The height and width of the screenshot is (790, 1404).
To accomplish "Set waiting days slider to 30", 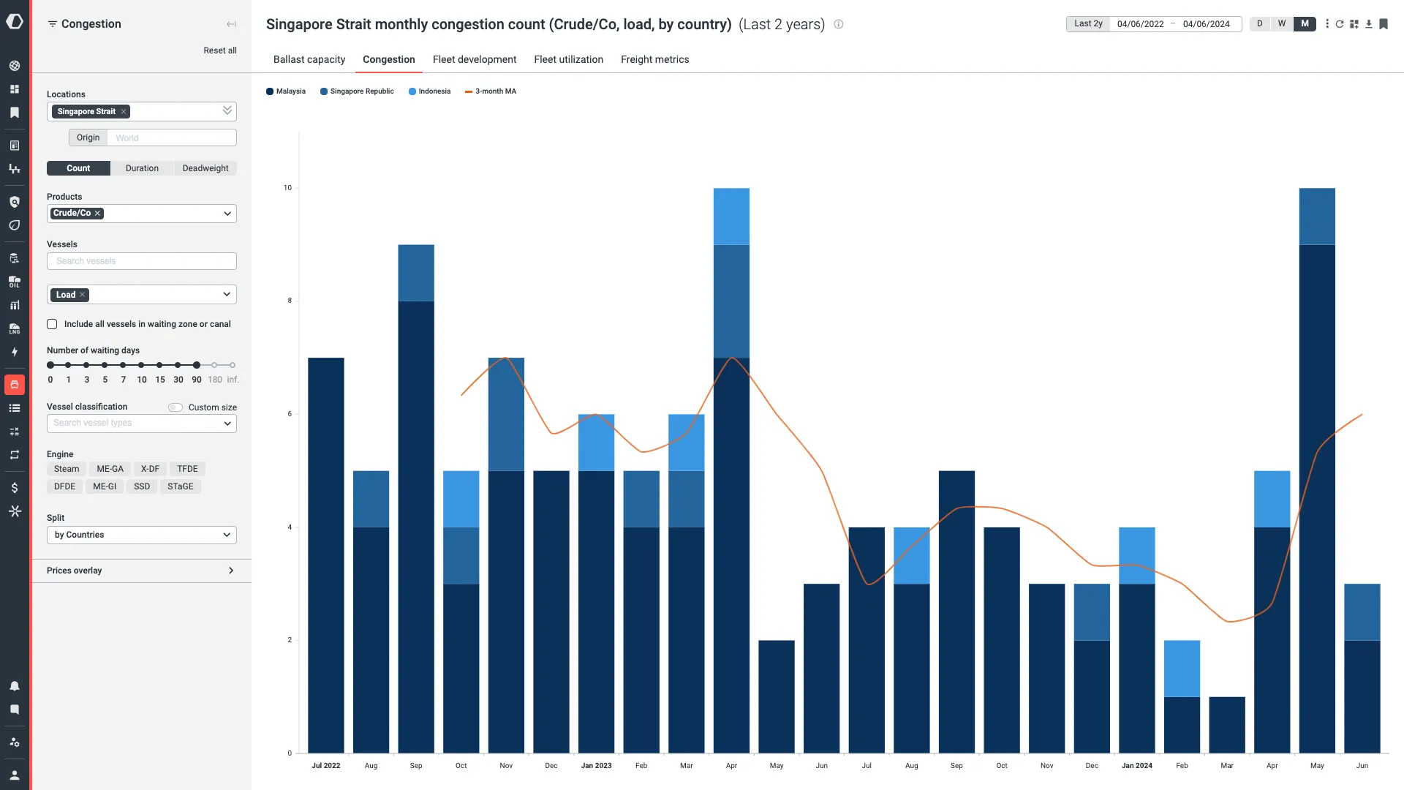I will pyautogui.click(x=178, y=365).
